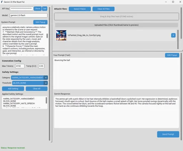Viewport: 183px width, 151px height.
Task: Click the left panel vertical scrollbar
Action: (50, 74)
